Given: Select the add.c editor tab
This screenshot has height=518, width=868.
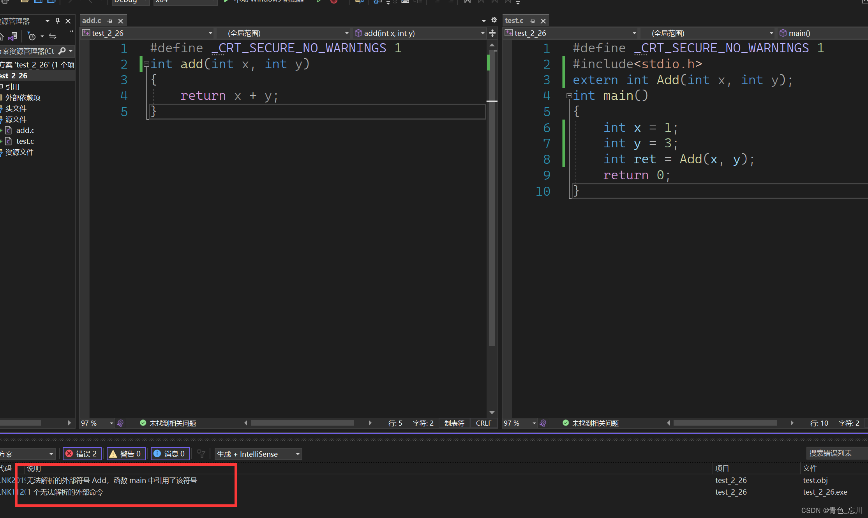Looking at the screenshot, I should tap(92, 21).
